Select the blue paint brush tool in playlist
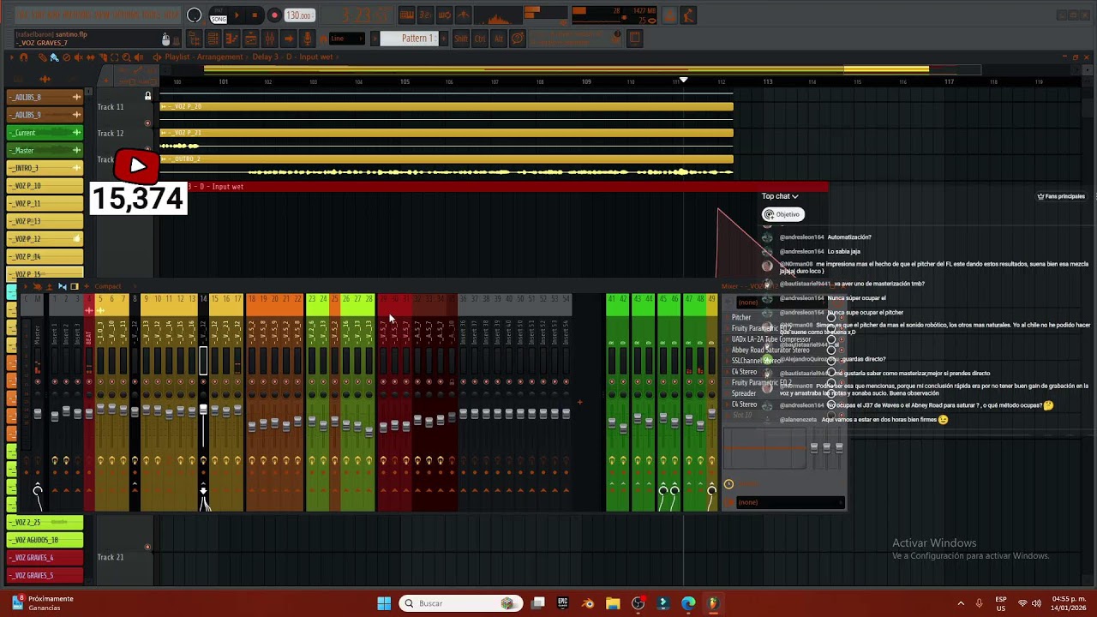Image resolution: width=1097 pixels, height=617 pixels. coord(54,57)
